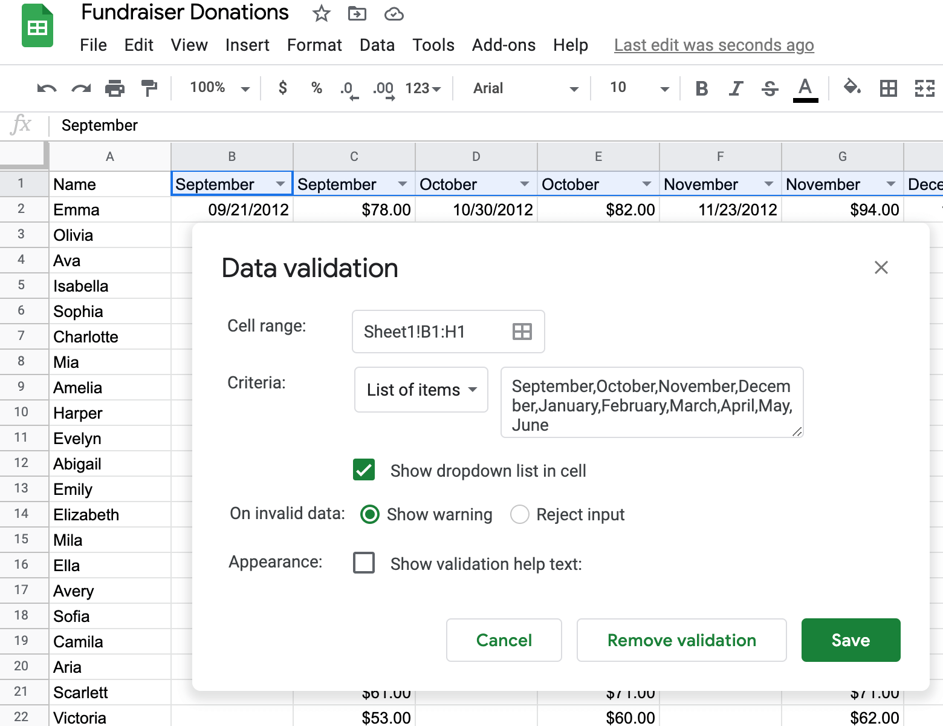The width and height of the screenshot is (943, 726).
Task: Click the Remove validation button
Action: (681, 640)
